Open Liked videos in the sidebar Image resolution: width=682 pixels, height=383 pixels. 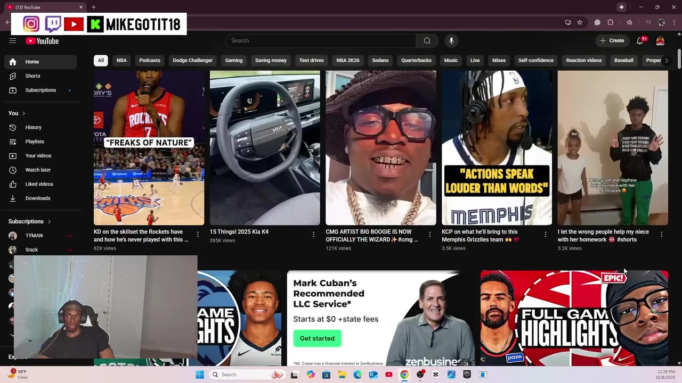tap(40, 184)
